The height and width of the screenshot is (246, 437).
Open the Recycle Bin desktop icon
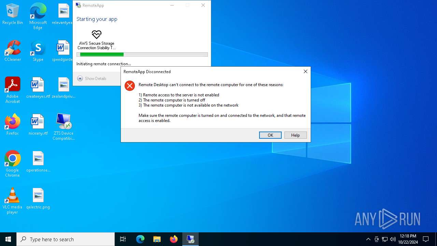pos(13,14)
